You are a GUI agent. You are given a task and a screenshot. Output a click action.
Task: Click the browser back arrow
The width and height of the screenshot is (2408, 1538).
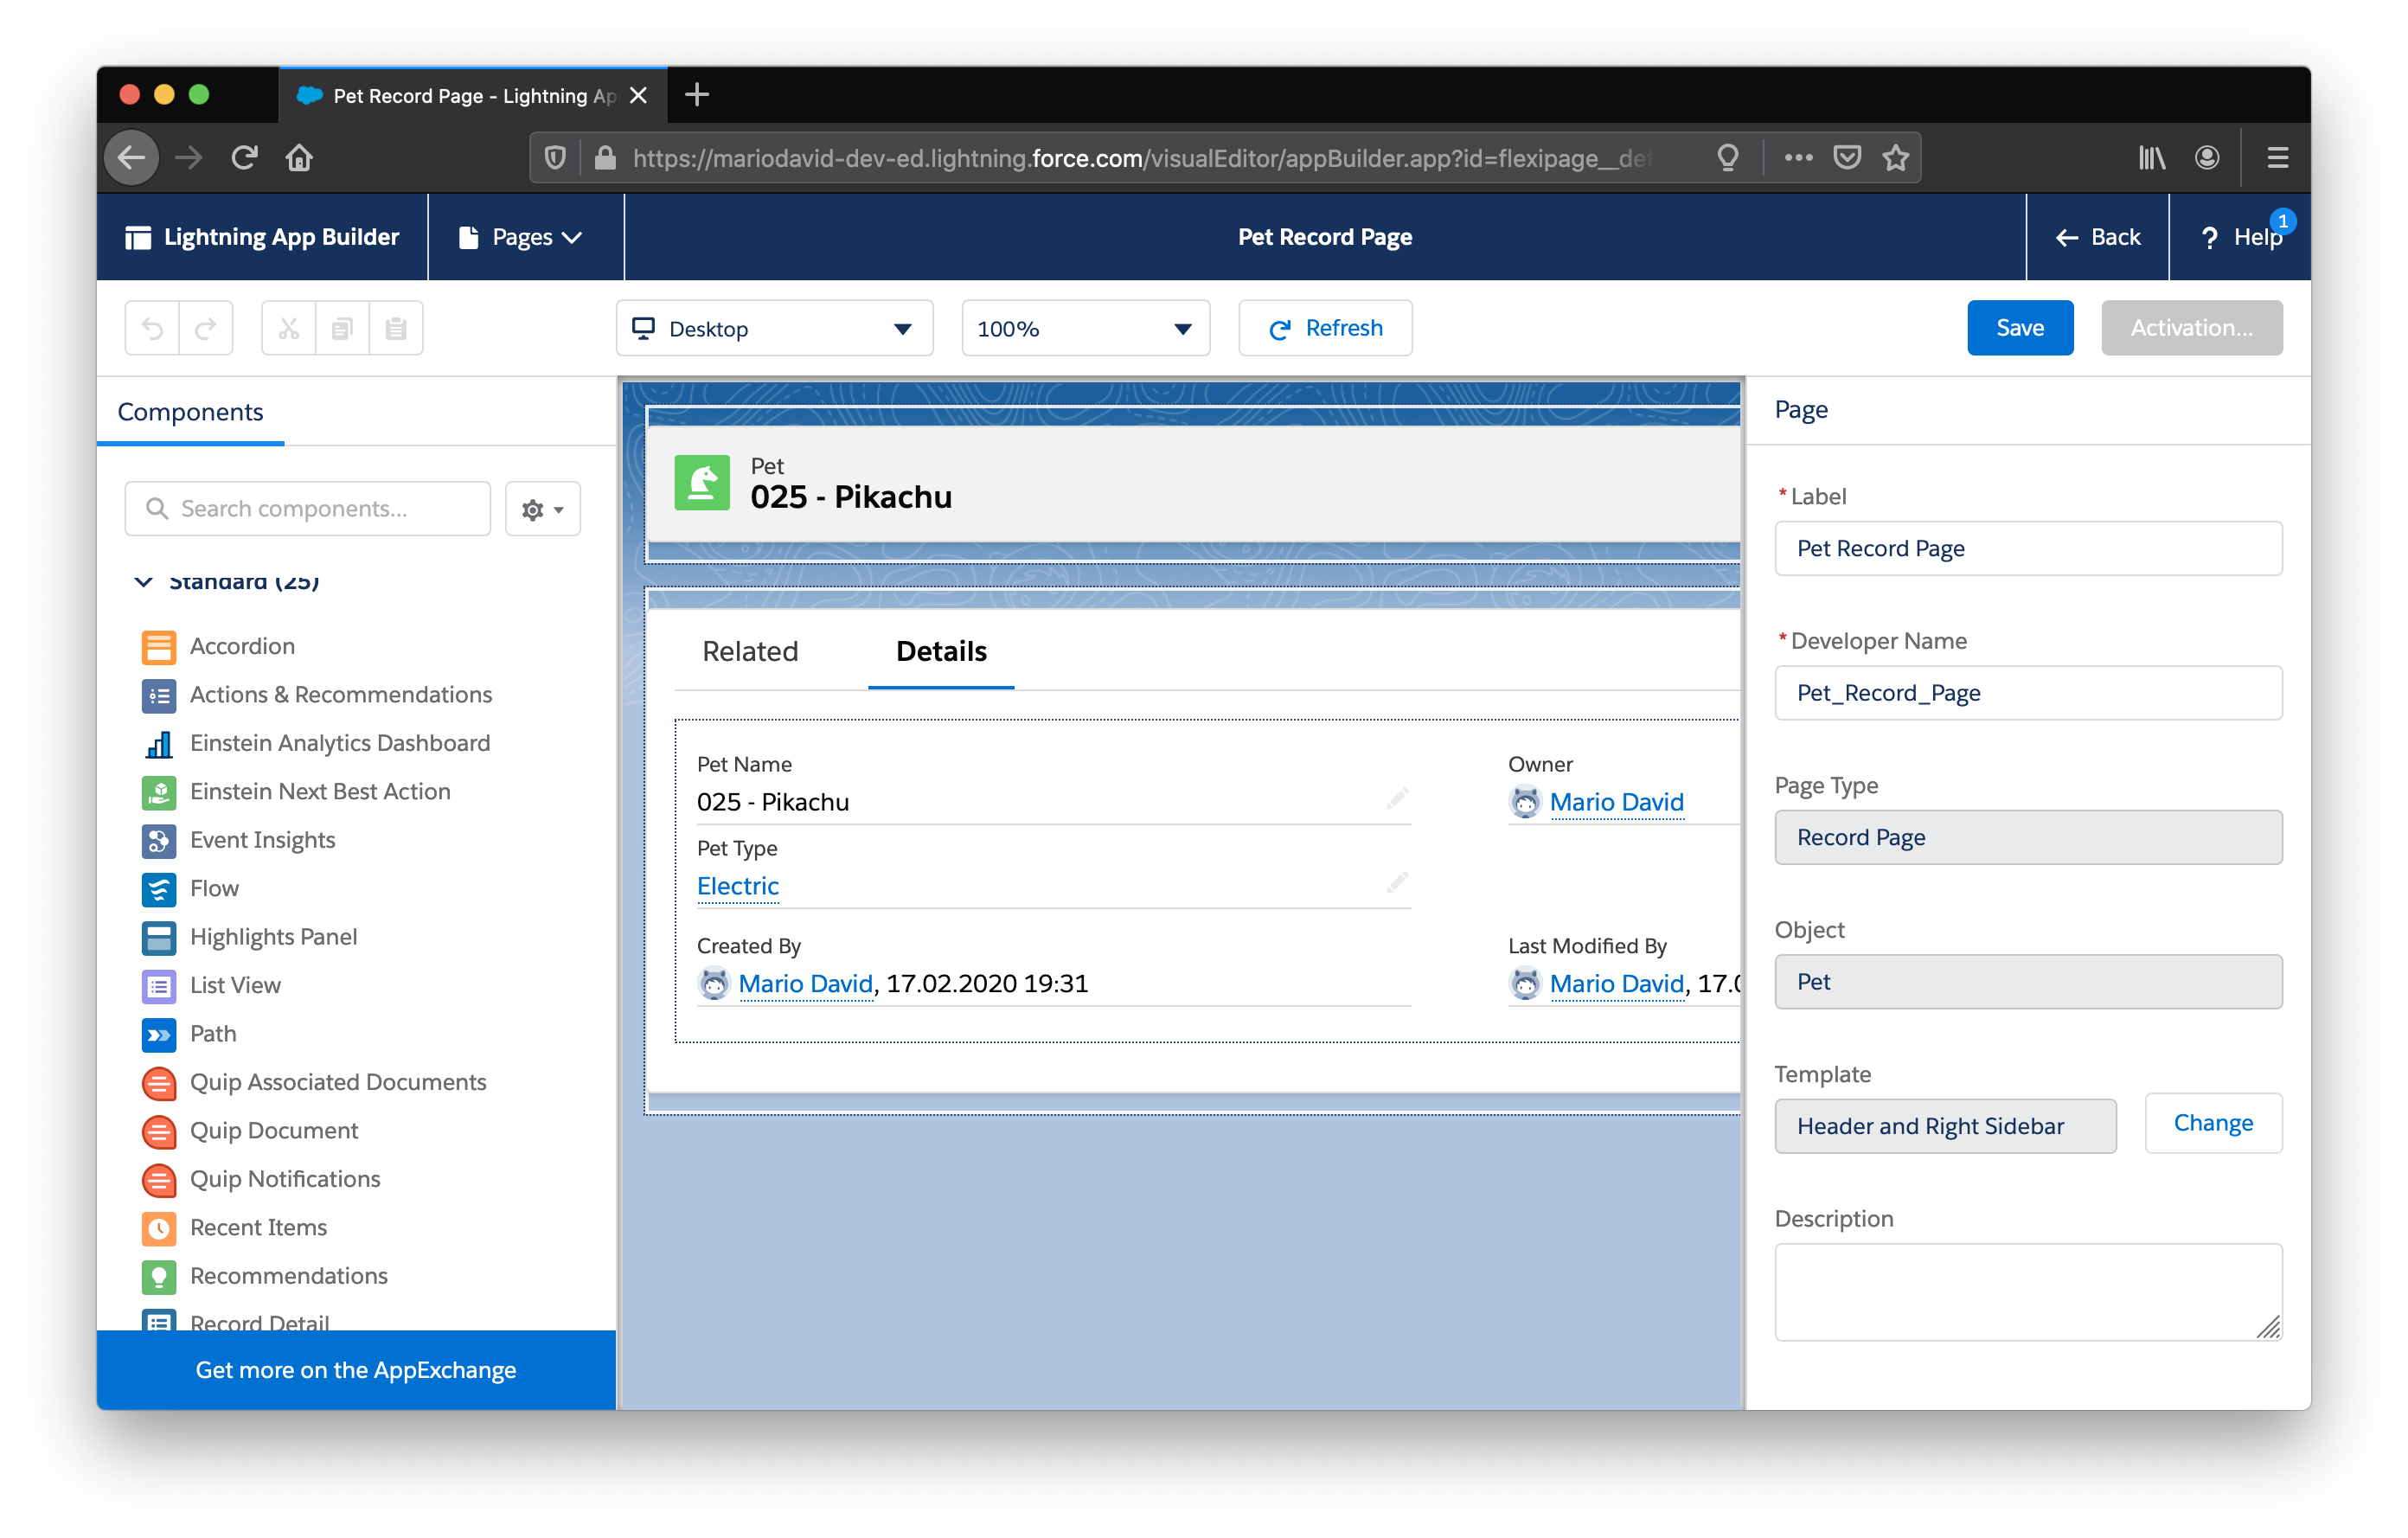[x=132, y=157]
